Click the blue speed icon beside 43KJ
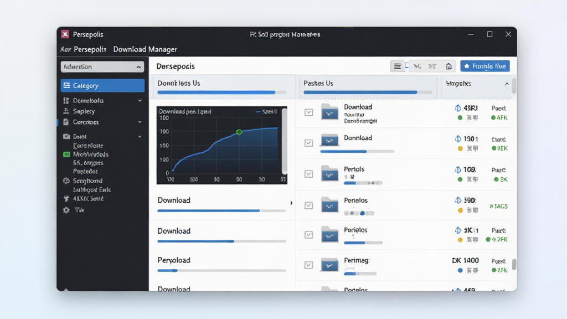The image size is (567, 319). coord(458,108)
